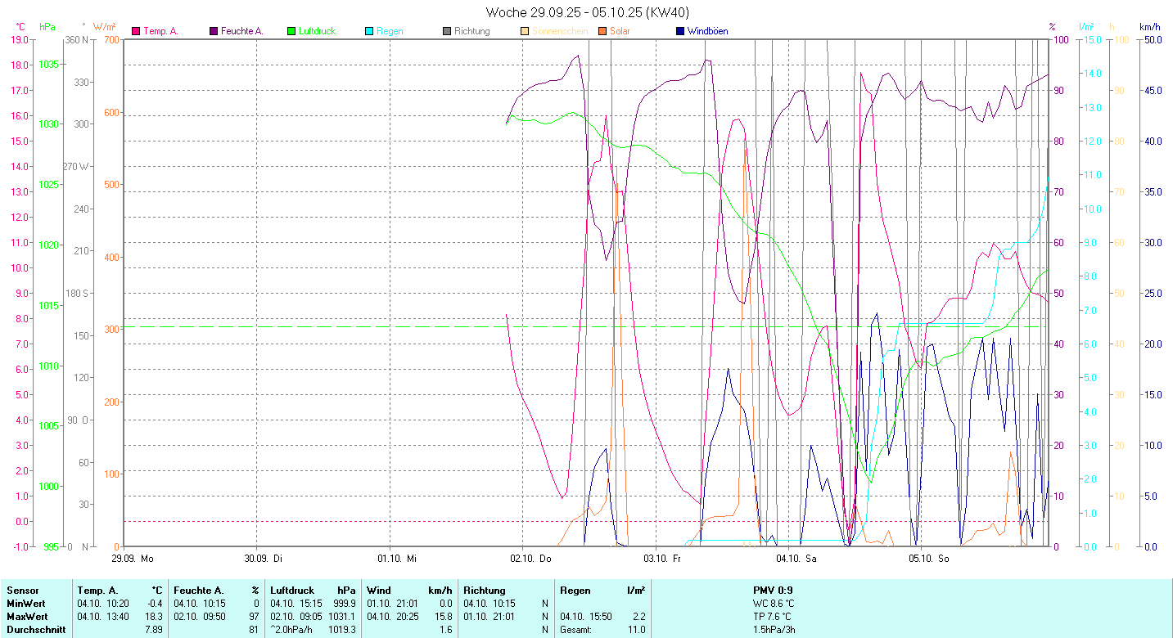Click the beige Sonnenschein legend swatch
Image resolution: width=1173 pixels, height=638 pixels.
tap(525, 31)
